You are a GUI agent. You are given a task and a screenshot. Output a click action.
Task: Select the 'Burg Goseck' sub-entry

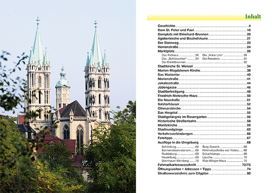click(224, 147)
